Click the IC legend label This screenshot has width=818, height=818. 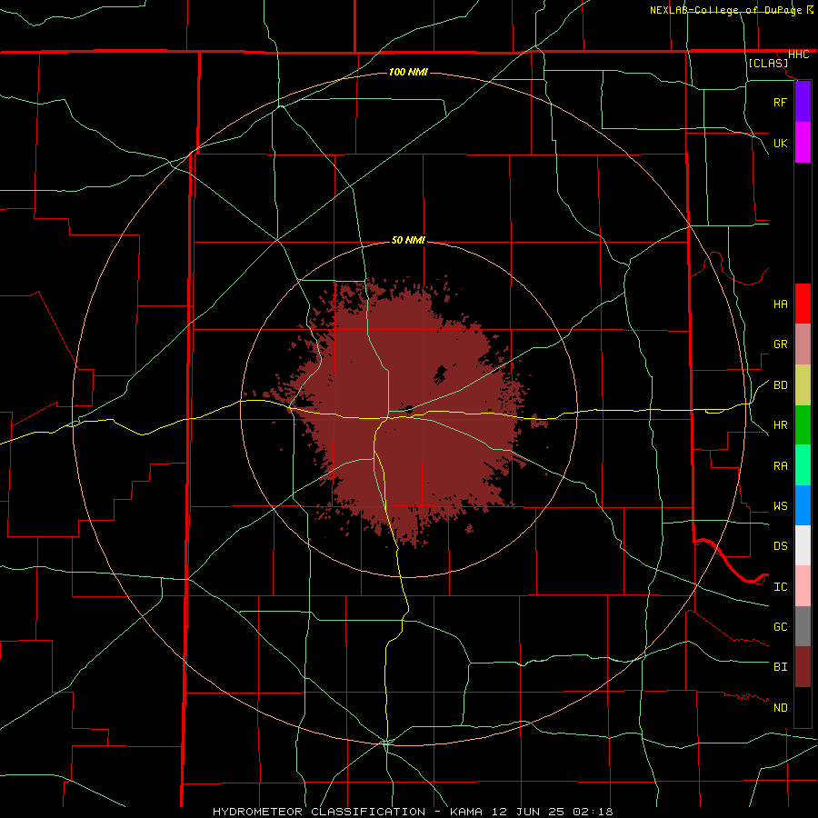[780, 587]
